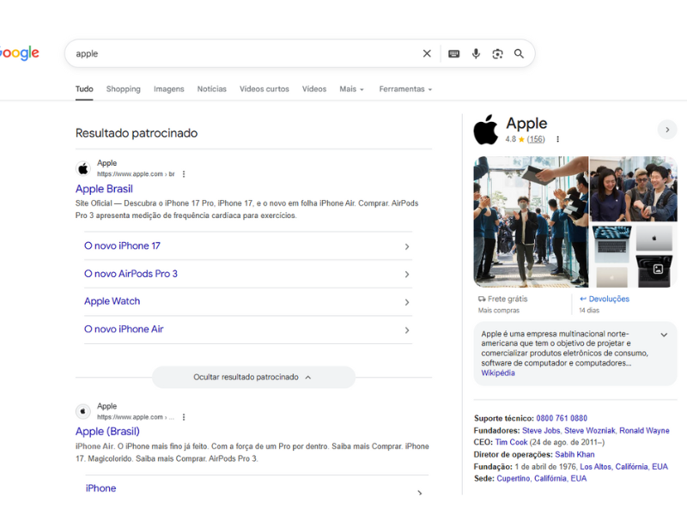Switch to the Notícias tab
Screen dimensions: 687x515
coord(211,89)
